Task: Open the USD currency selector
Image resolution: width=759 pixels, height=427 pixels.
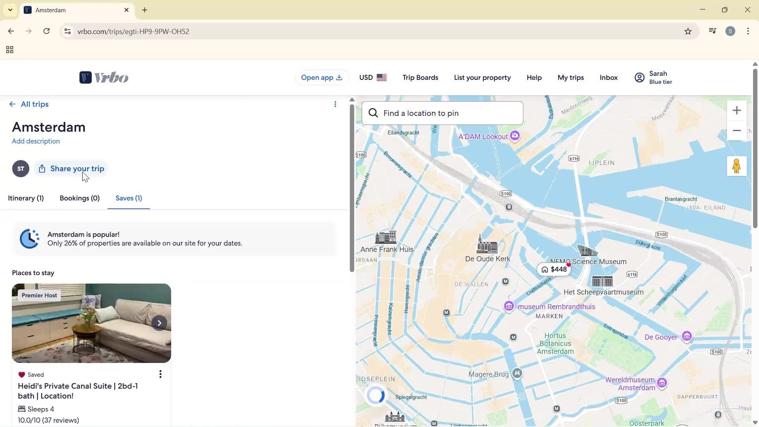Action: [372, 77]
